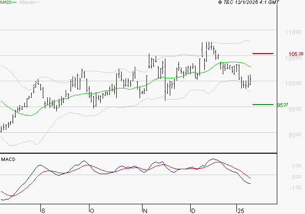Click the MACD panel title
The height and width of the screenshot is (214, 305).
(x=8, y=160)
